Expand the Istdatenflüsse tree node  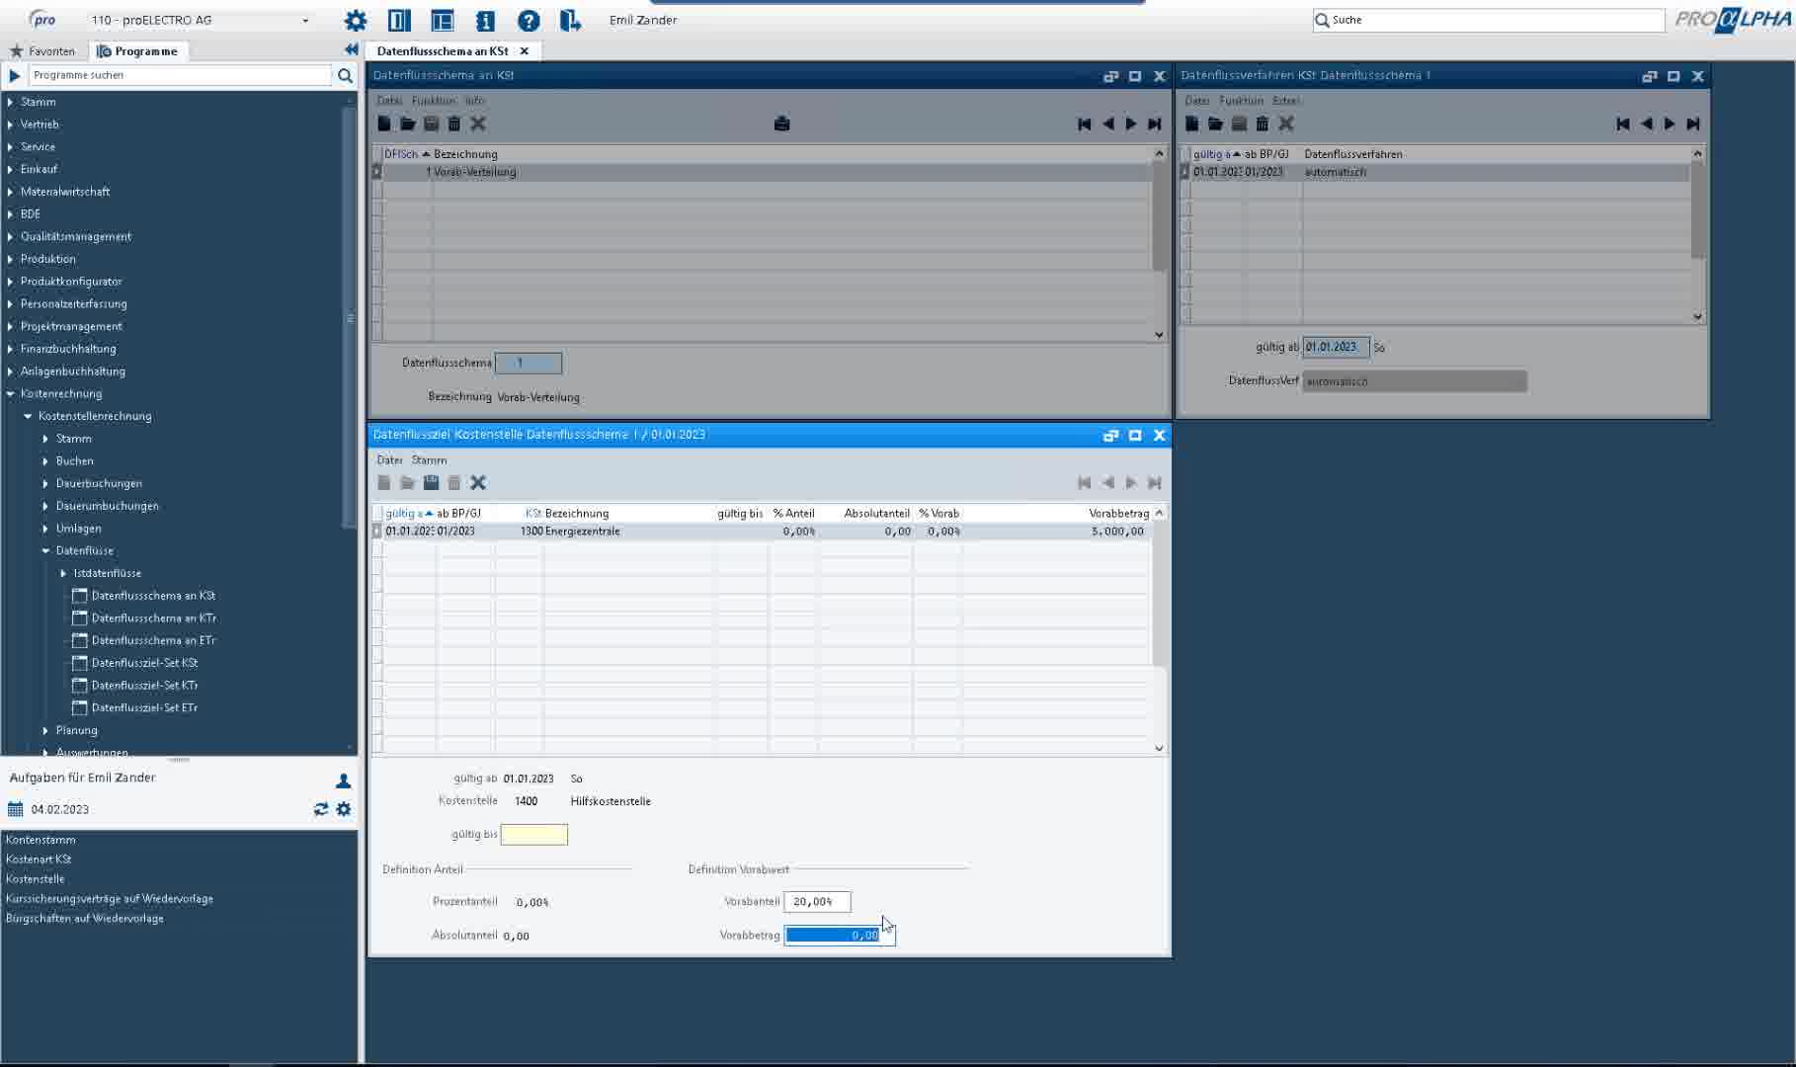click(x=63, y=573)
